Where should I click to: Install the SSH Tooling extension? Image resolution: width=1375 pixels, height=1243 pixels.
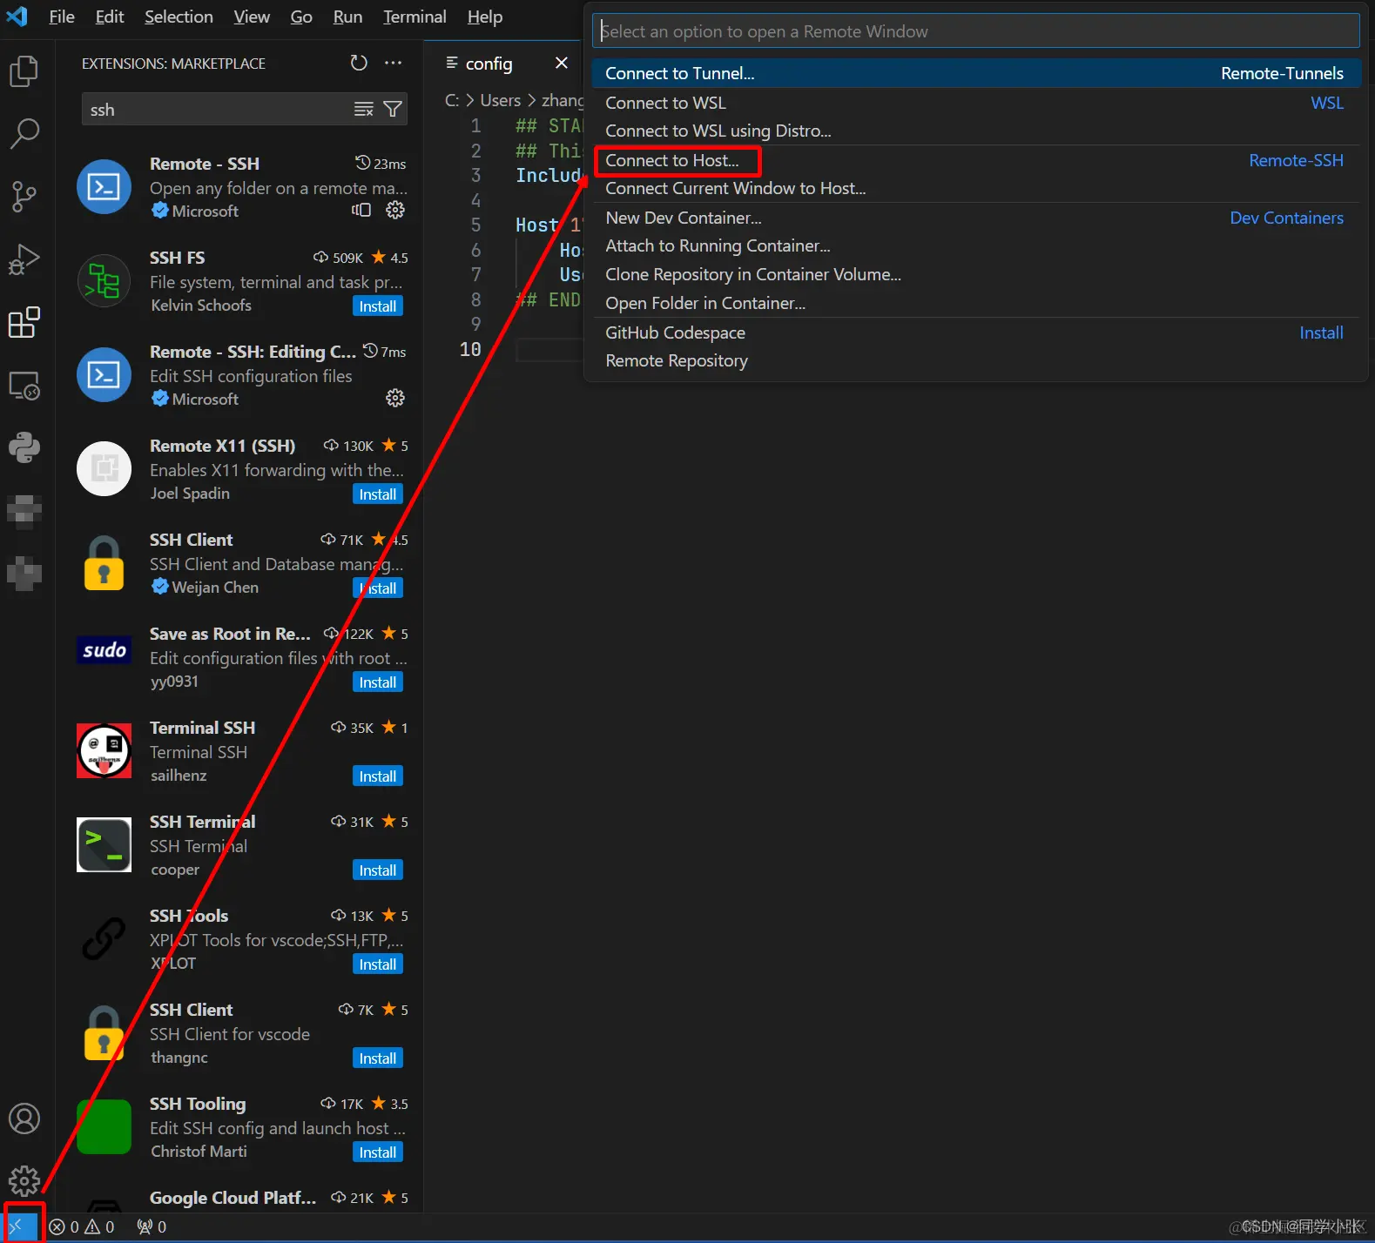pos(378,1152)
